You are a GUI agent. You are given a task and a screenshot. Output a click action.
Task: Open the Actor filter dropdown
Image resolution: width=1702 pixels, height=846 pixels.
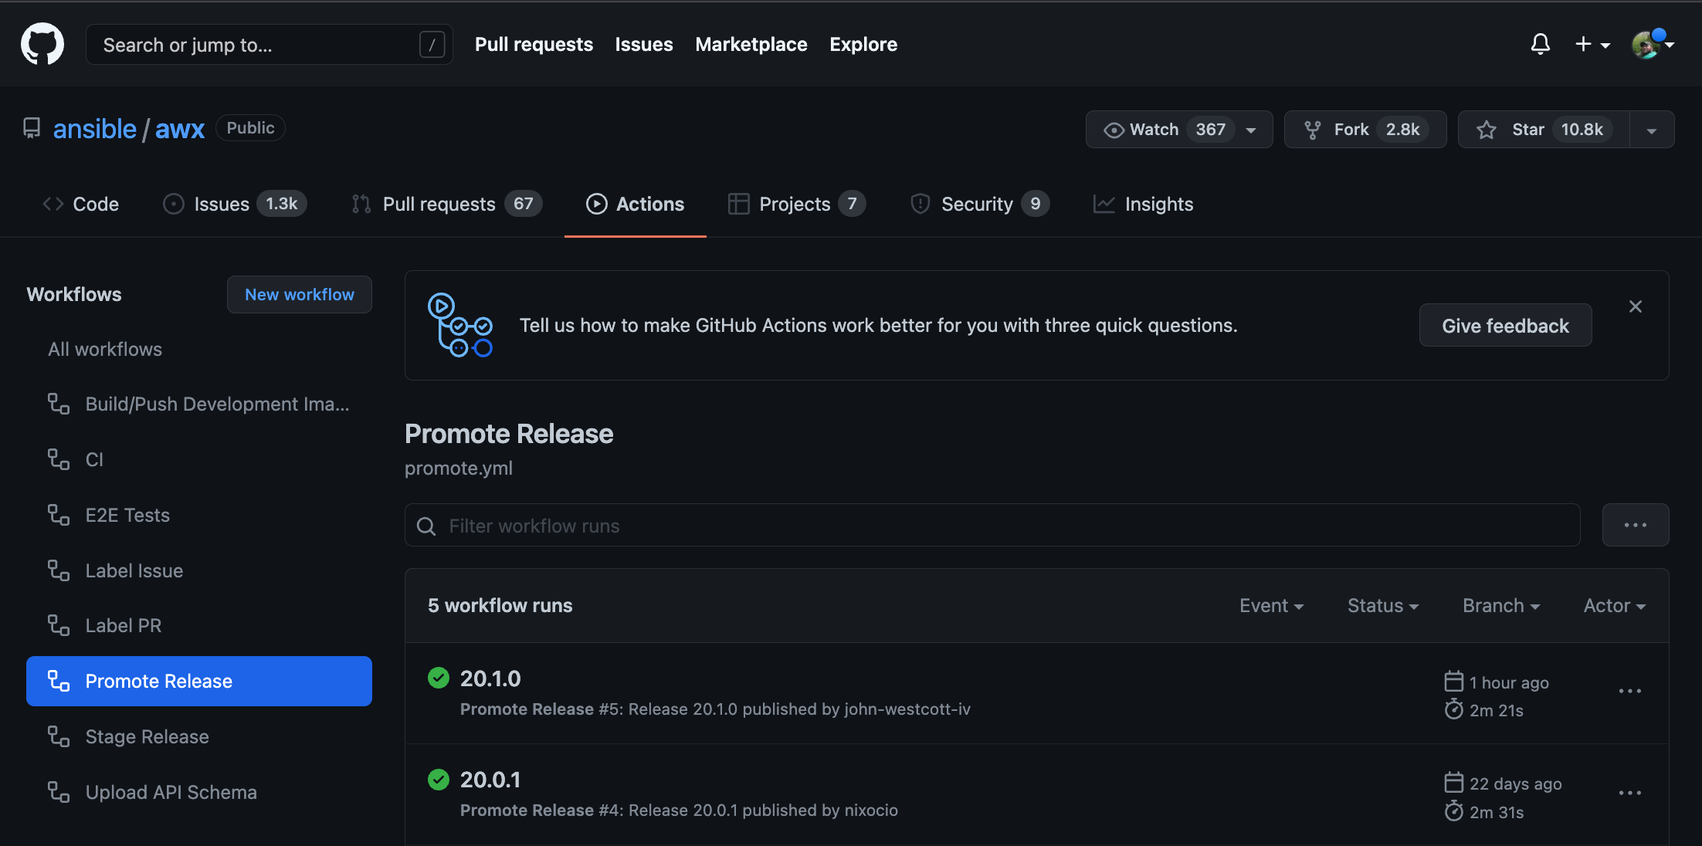[1613, 605]
